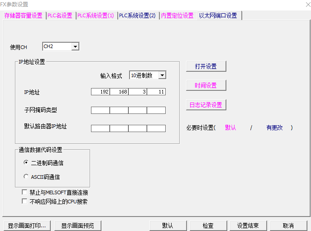Click the 打开设置 button
Screen dimensions: 311x231
(206, 66)
